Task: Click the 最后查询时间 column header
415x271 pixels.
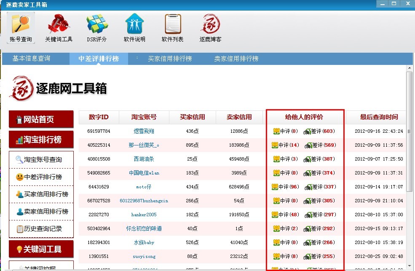Action: (x=379, y=117)
